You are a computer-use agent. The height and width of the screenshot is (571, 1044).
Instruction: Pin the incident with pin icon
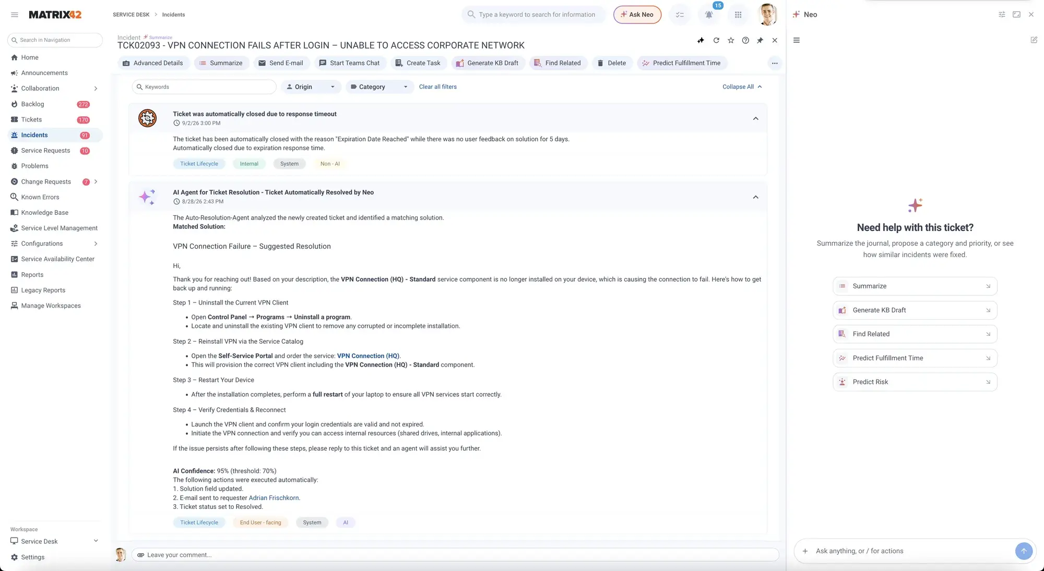760,40
